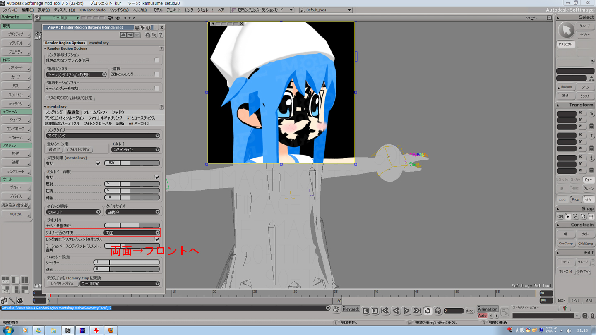The height and width of the screenshot is (335, 596).
Task: Adjust the シャッター slider
Action: point(126,262)
